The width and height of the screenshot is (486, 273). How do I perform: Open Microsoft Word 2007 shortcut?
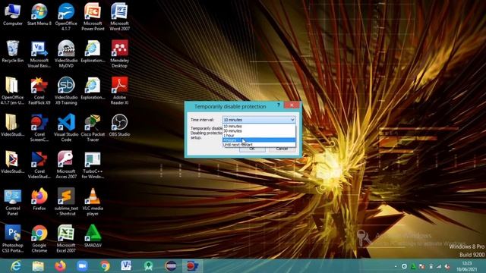(x=120, y=17)
